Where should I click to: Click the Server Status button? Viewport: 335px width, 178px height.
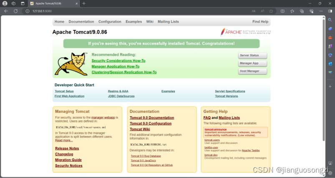252,55
